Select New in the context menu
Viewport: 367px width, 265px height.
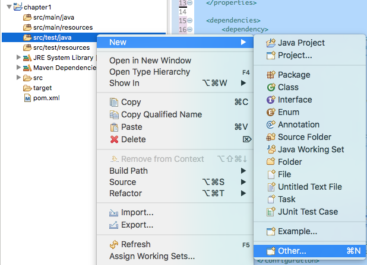click(175, 42)
